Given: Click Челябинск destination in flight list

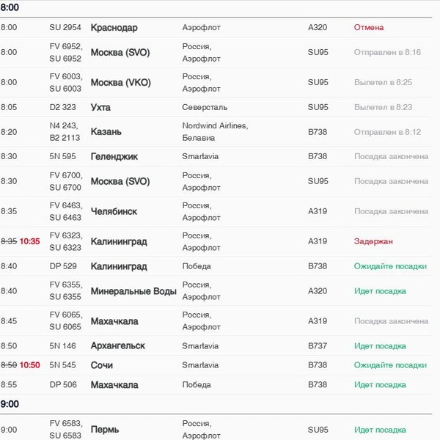Looking at the screenshot, I should (114, 211).
